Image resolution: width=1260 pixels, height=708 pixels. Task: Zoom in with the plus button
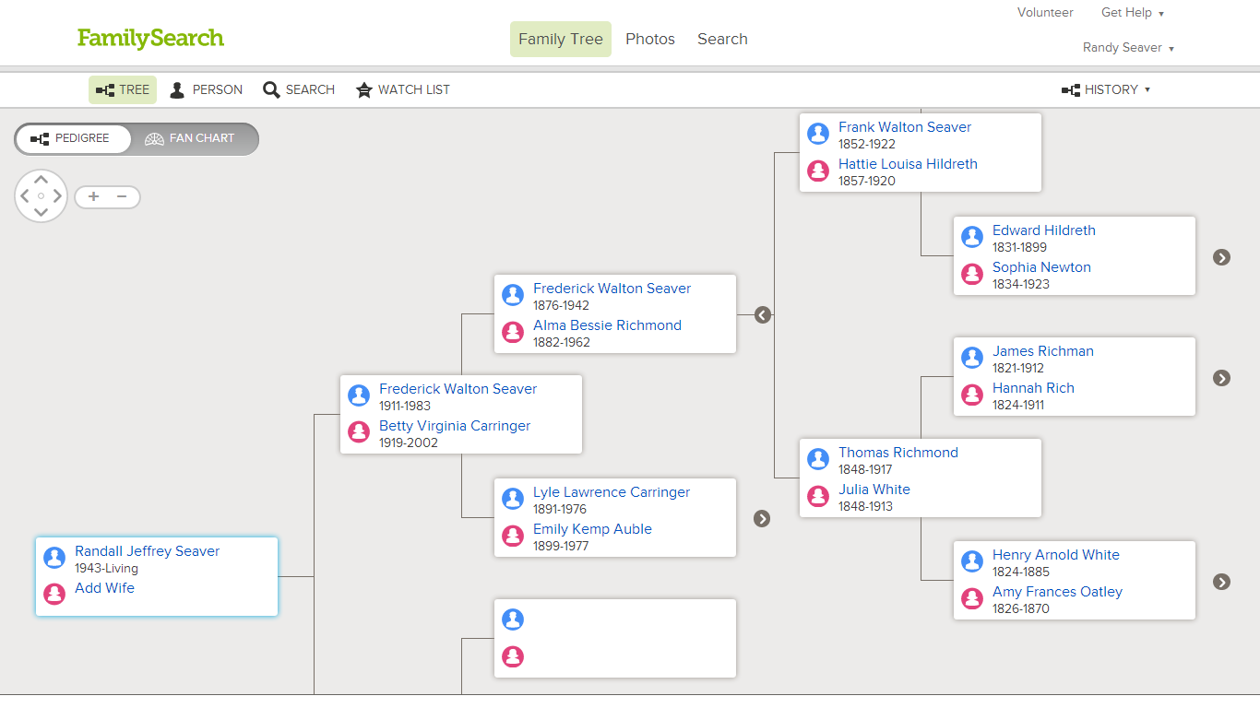click(93, 196)
